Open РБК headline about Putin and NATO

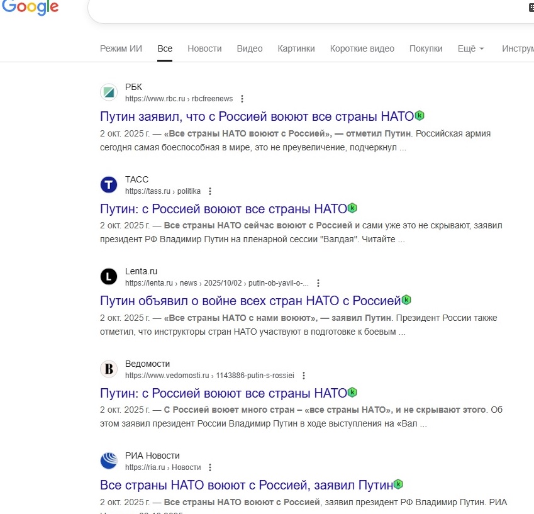(x=257, y=116)
